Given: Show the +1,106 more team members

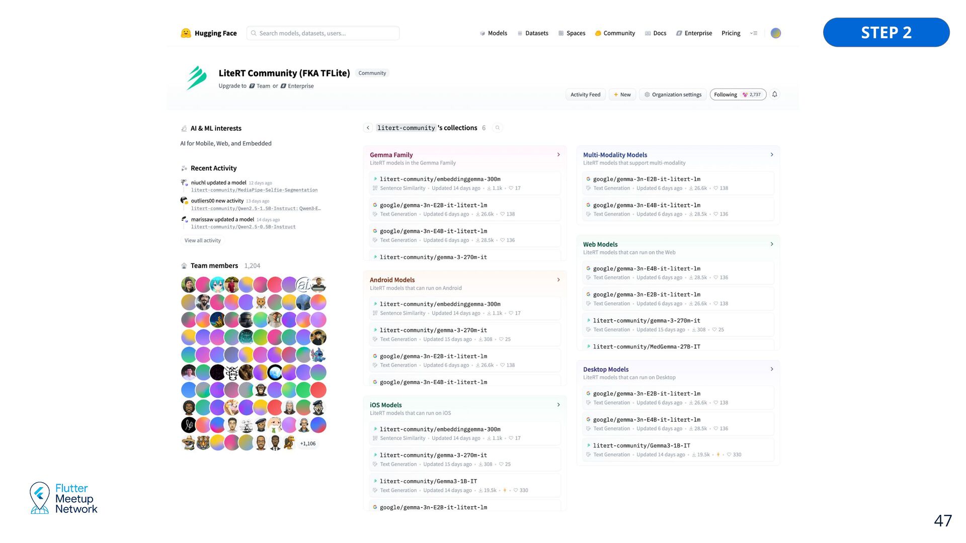Looking at the screenshot, I should click(x=307, y=443).
